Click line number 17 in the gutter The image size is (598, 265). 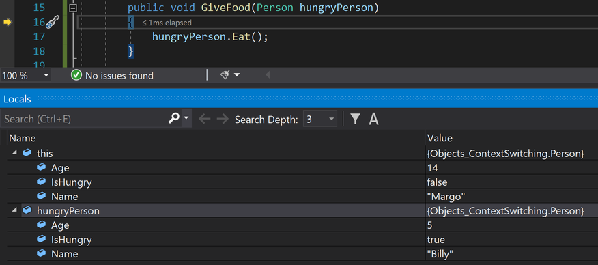coord(40,37)
